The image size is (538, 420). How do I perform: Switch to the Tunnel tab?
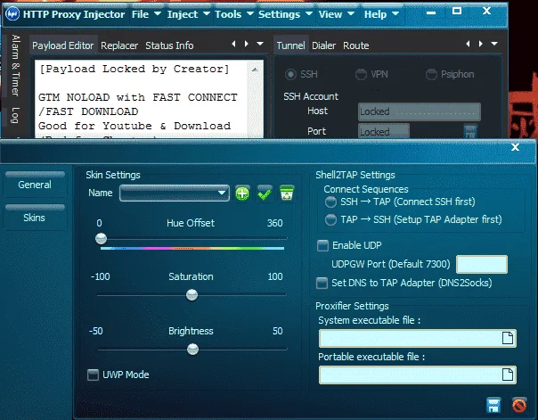291,45
